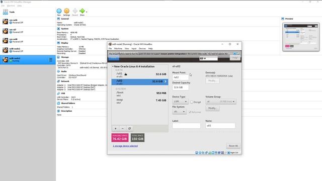322x181 pixels.
Task: Select the Tools icon in the sidebar
Action: [x=6, y=12]
